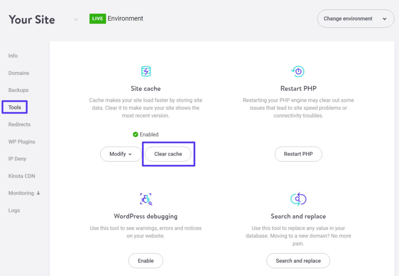Click the Clear cache button
This screenshot has height=276, width=399.
168,154
